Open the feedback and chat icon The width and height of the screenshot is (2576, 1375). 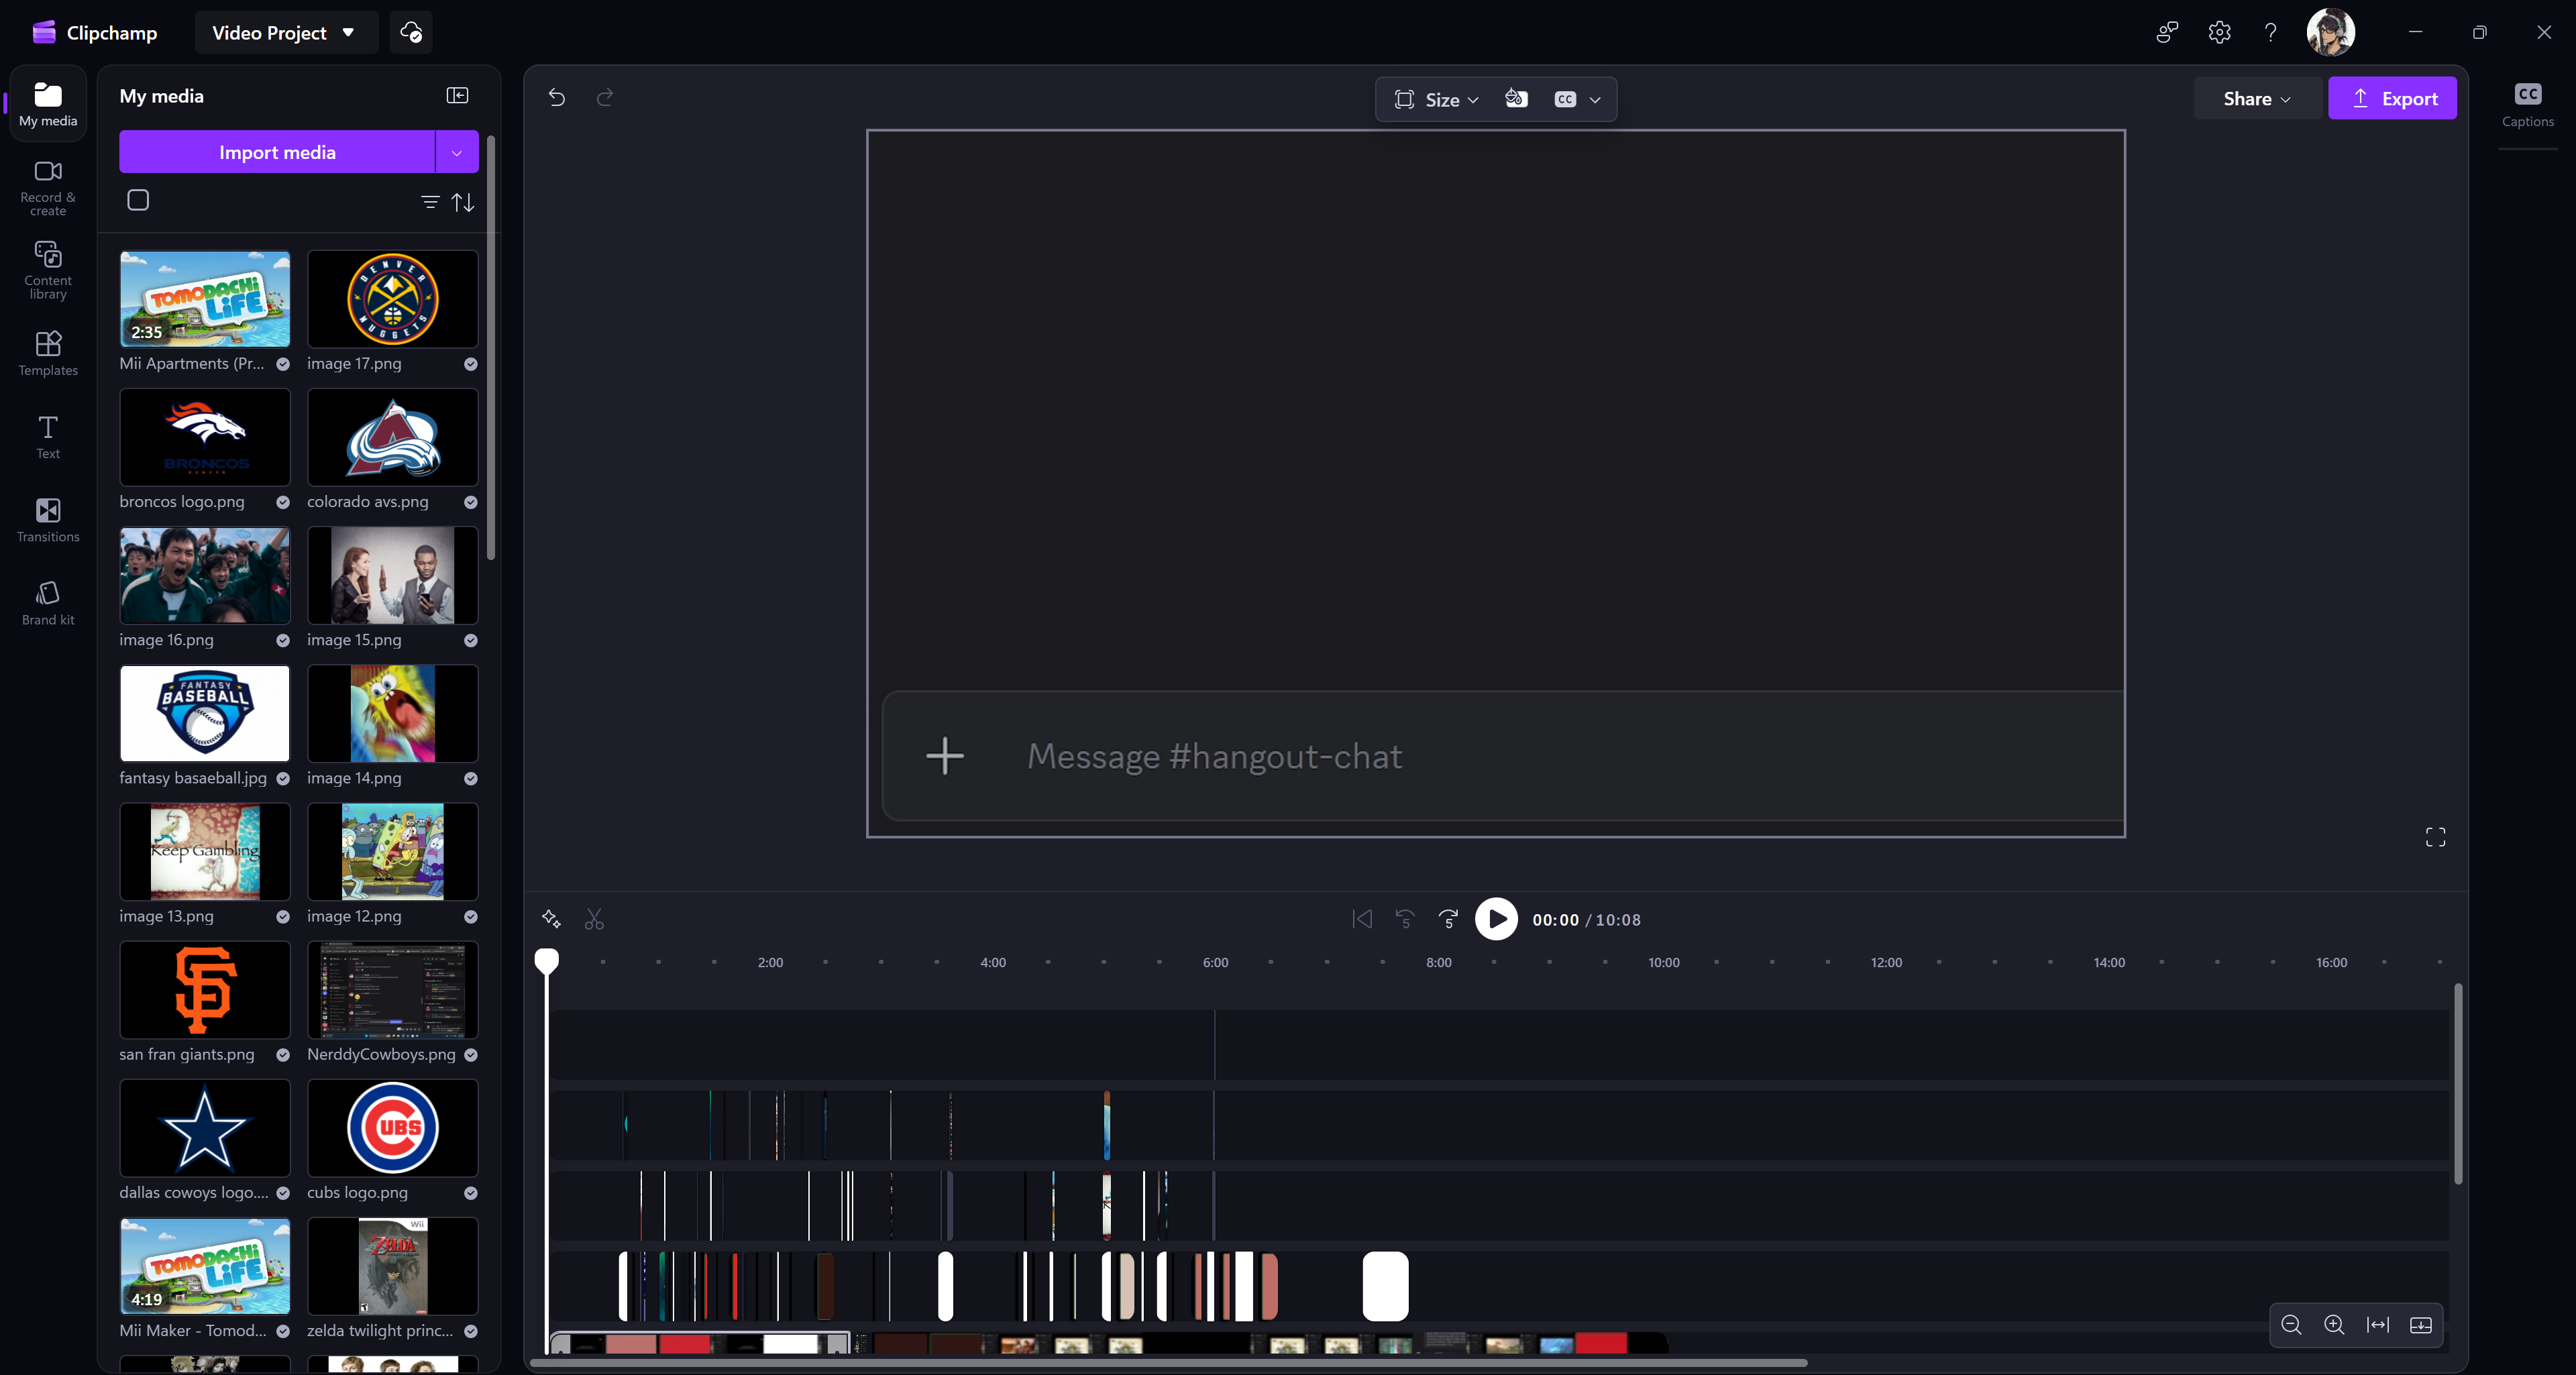[x=2167, y=32]
